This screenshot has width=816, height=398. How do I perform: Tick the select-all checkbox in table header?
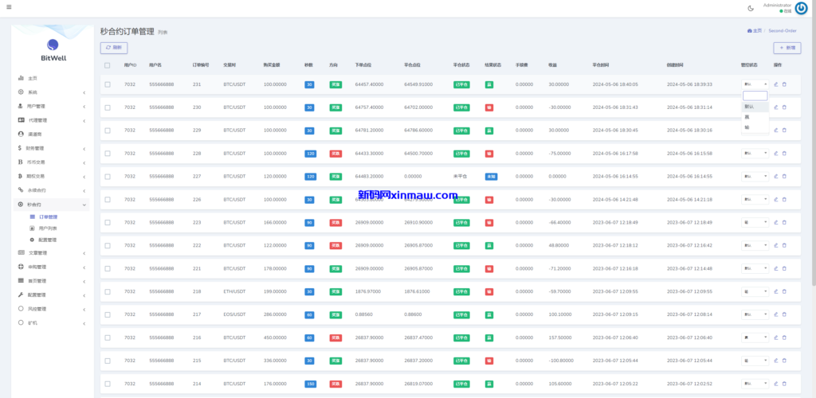click(108, 64)
